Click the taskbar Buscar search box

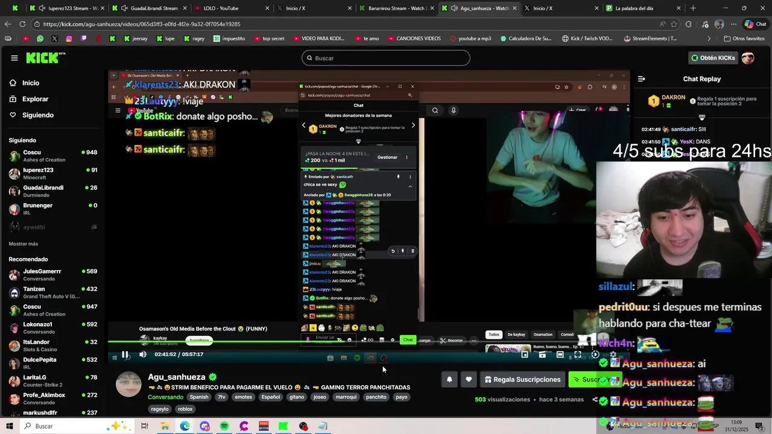pos(77,426)
